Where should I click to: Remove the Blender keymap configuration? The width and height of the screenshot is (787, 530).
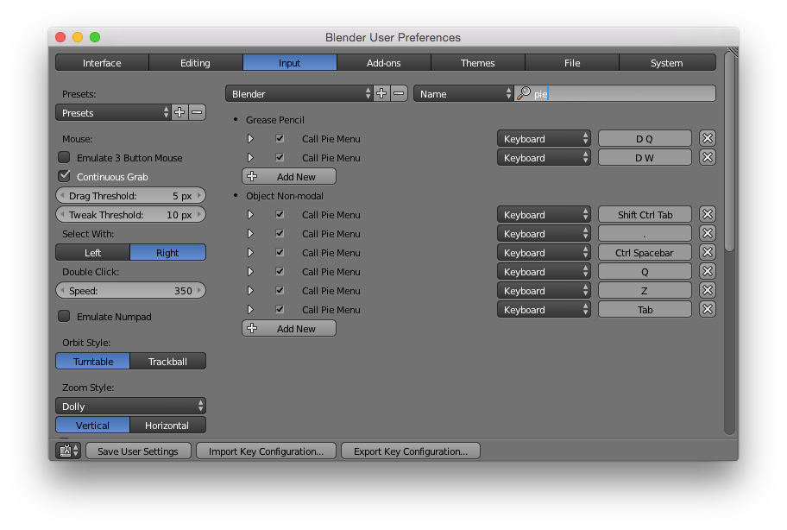[x=399, y=93]
